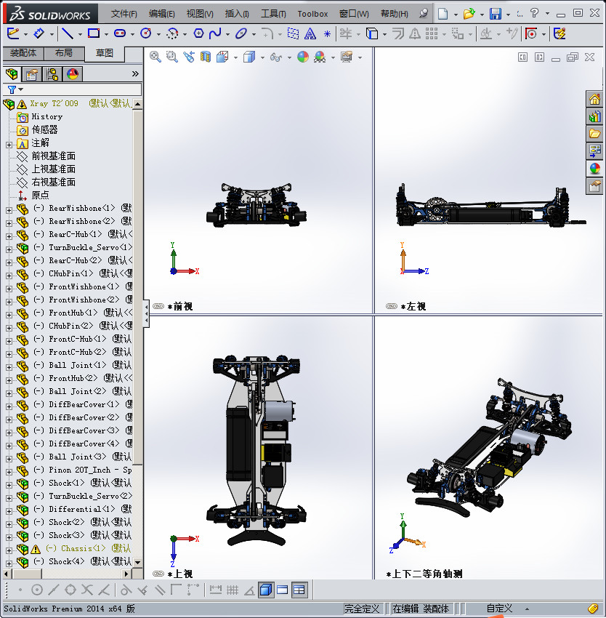Image resolution: width=606 pixels, height=618 pixels.
Task: Expand the Chassis<1> tree node
Action: [x=9, y=550]
